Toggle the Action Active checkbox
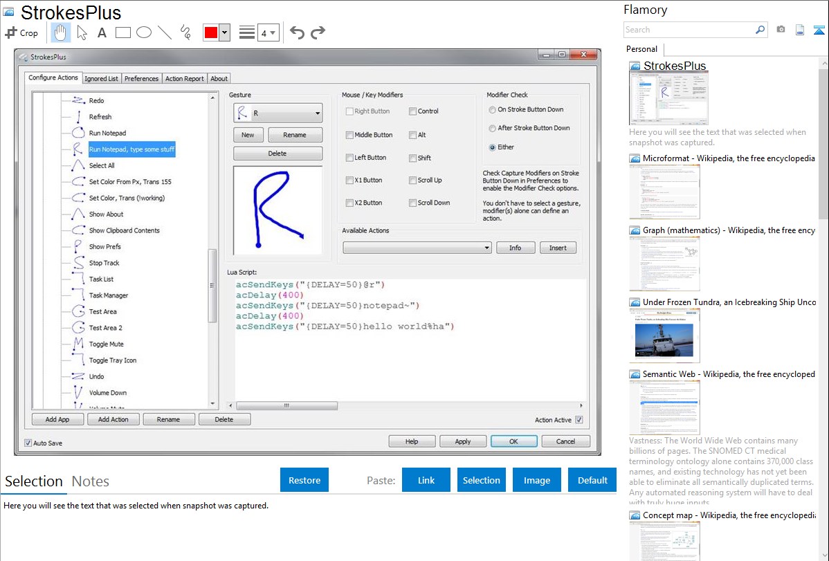The height and width of the screenshot is (561, 829). click(579, 420)
